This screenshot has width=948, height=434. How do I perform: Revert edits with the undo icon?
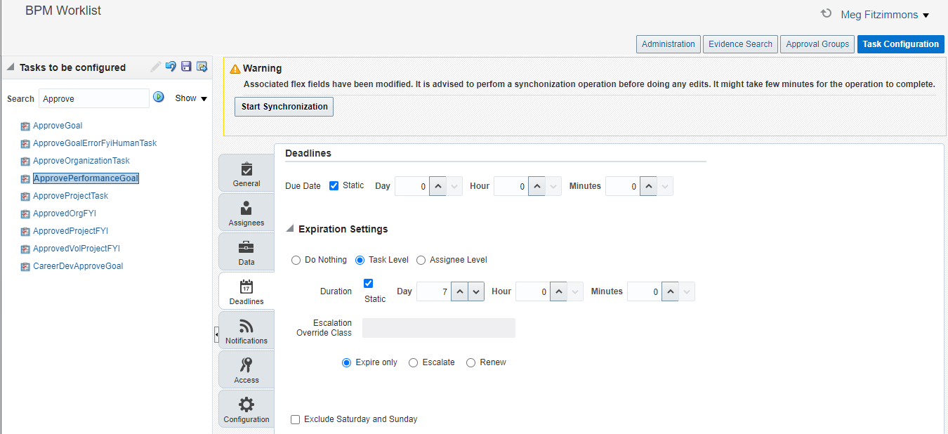click(x=170, y=66)
